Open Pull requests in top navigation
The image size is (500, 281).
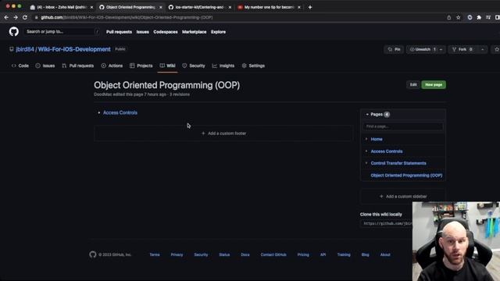(x=119, y=32)
